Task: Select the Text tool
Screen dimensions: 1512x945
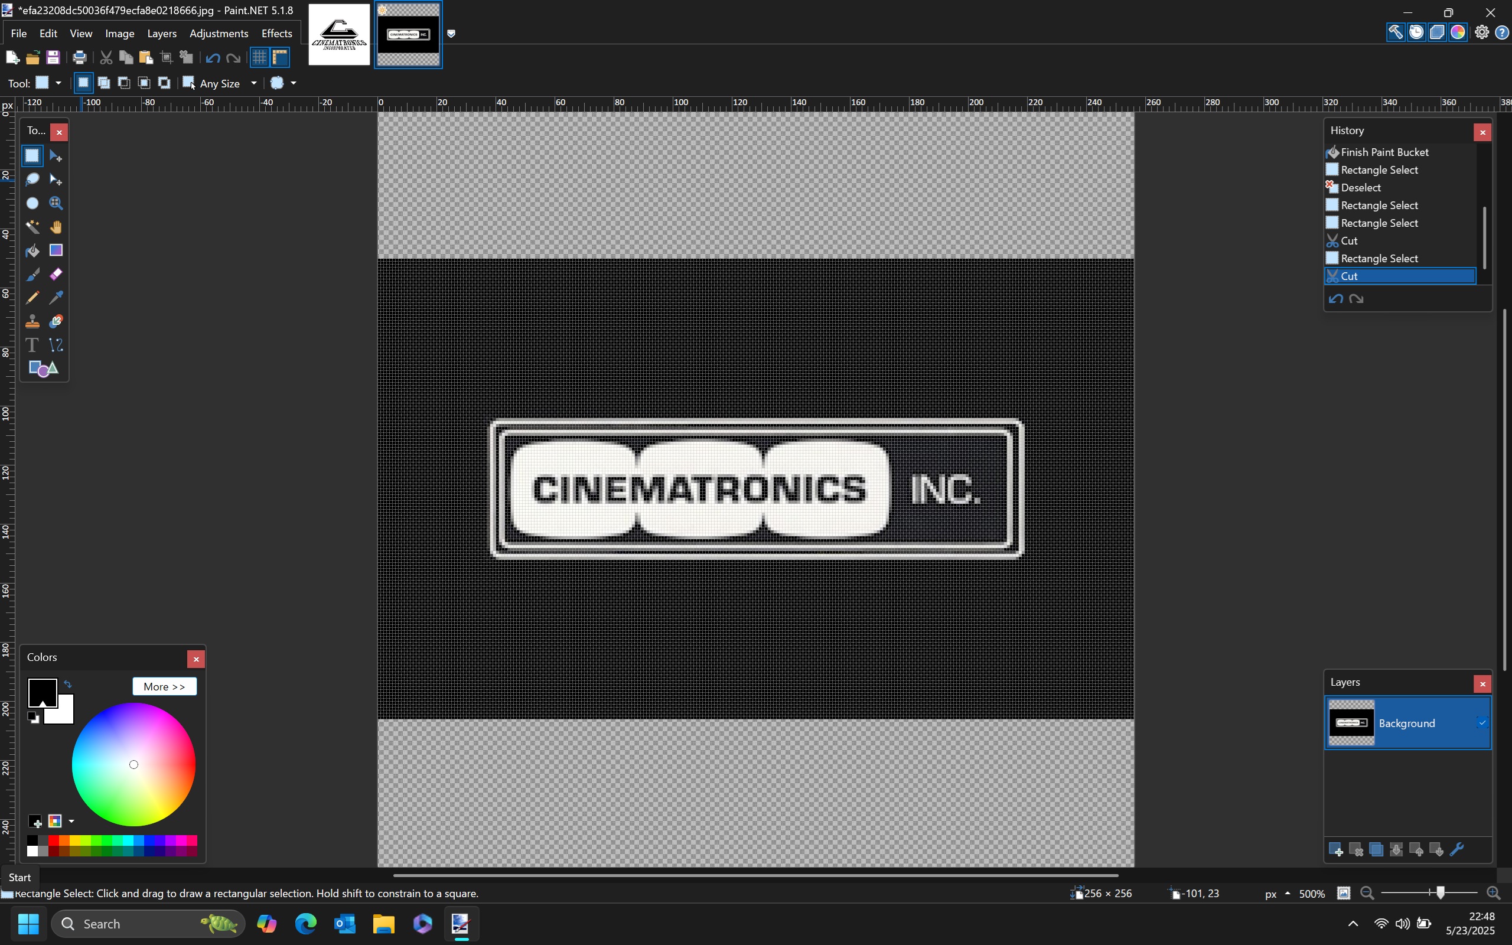Action: click(32, 345)
